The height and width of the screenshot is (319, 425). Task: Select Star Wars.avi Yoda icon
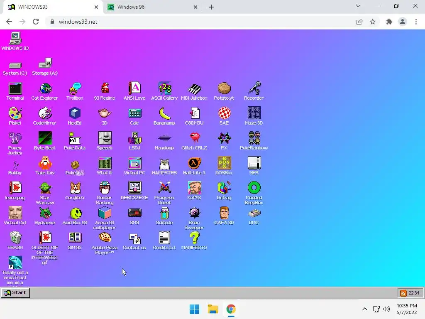(x=45, y=194)
